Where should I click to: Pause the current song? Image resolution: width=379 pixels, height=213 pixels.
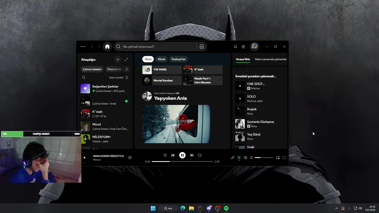[182, 155]
